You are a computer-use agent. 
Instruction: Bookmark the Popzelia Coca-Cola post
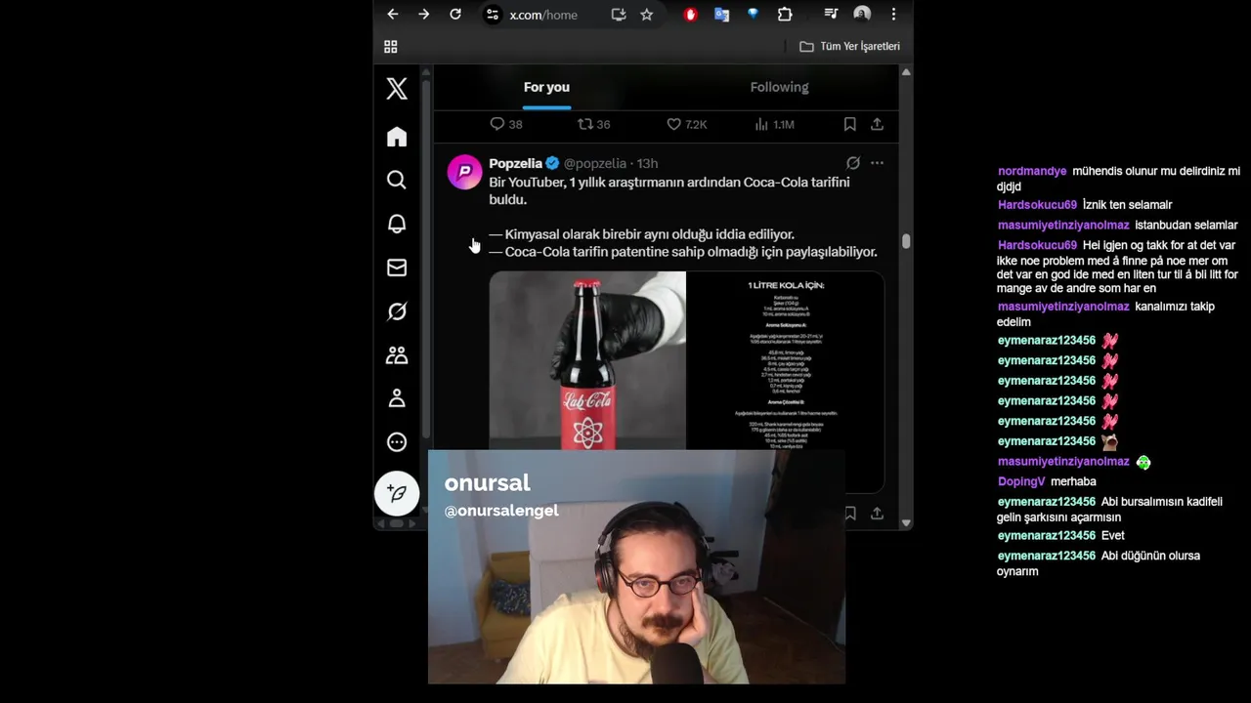850,513
